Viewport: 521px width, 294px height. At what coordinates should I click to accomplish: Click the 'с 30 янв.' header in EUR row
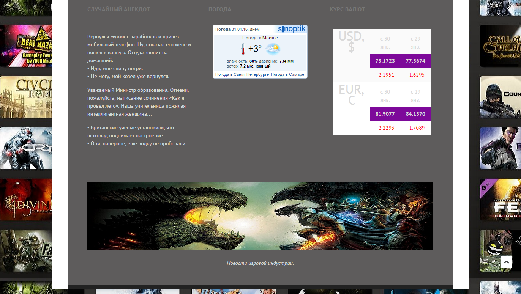385,96
